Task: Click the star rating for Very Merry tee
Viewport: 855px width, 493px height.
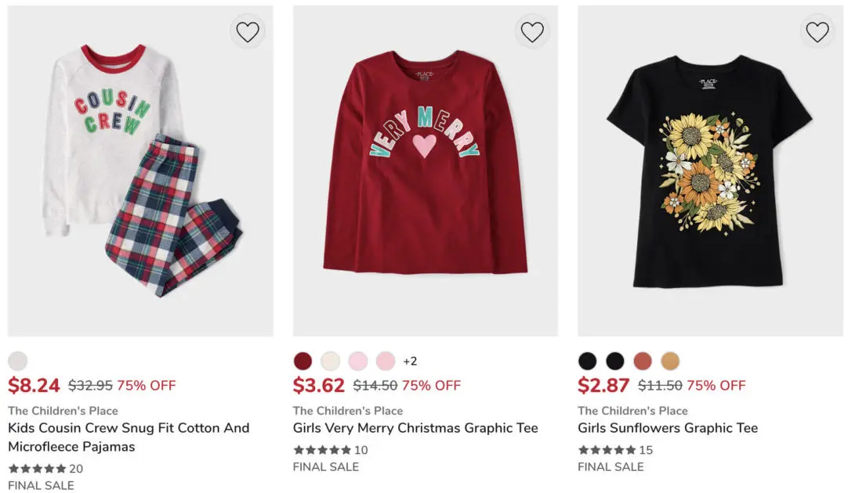Action: [x=322, y=450]
